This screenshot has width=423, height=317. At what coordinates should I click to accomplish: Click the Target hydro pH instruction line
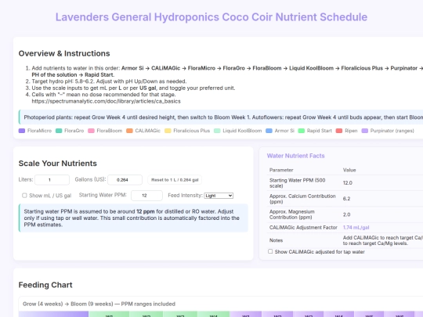click(x=109, y=81)
